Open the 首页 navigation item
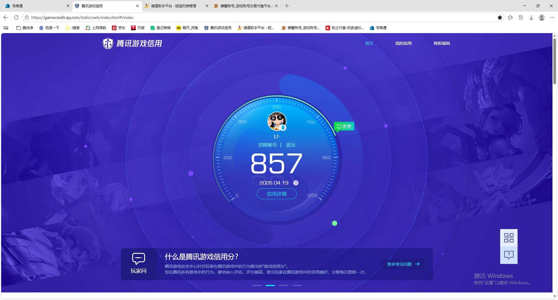558x300 pixels. (369, 43)
